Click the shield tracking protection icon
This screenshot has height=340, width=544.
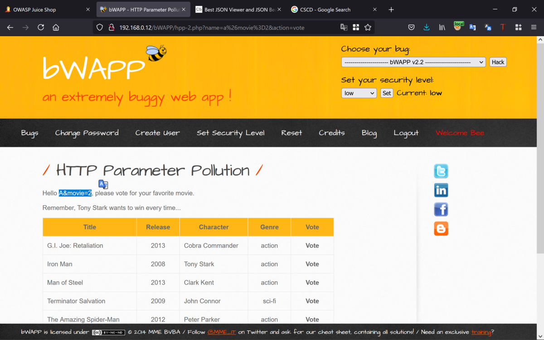point(100,28)
